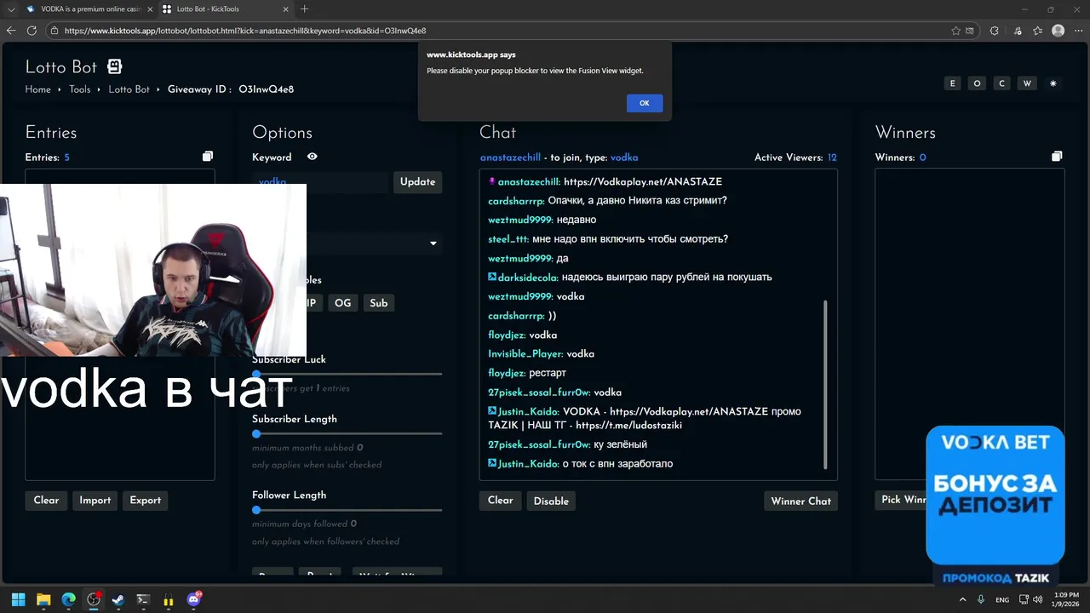The width and height of the screenshot is (1090, 613).
Task: Click Export entries button
Action: 145,501
